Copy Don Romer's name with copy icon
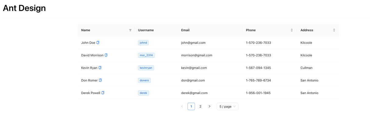The image size is (370, 136). point(100,80)
